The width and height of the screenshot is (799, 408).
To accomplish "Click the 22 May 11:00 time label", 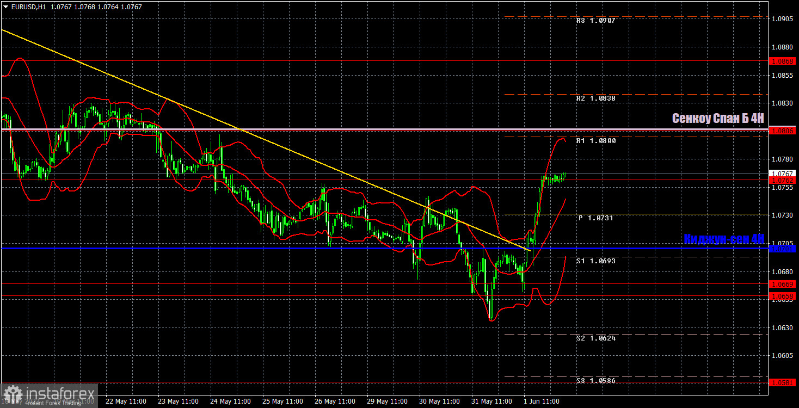I will tap(126, 401).
